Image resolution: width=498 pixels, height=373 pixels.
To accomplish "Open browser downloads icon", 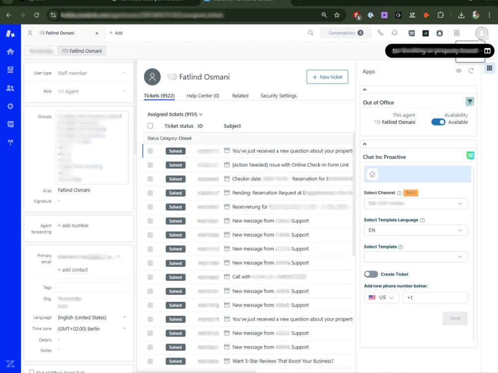I will point(461,15).
